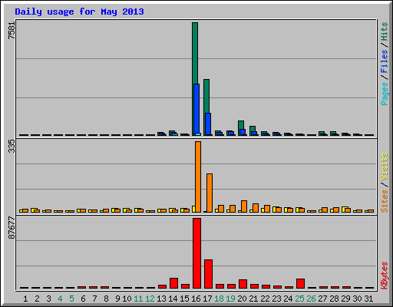
Task: Click the Visits legend label
Action: click(385, 167)
